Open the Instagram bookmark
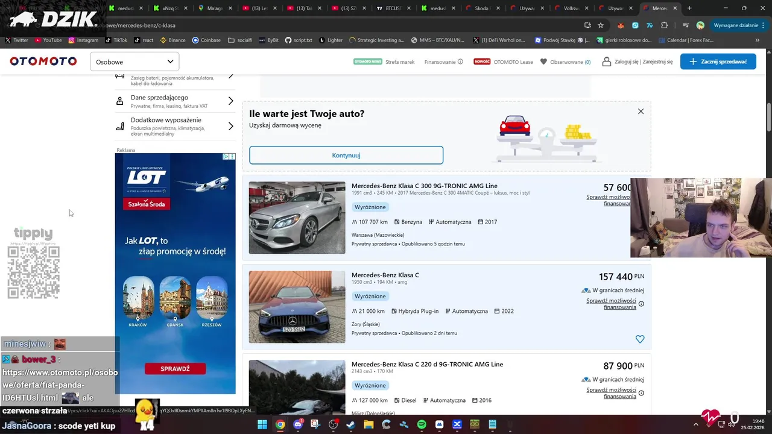The height and width of the screenshot is (434, 772). pyautogui.click(x=83, y=40)
